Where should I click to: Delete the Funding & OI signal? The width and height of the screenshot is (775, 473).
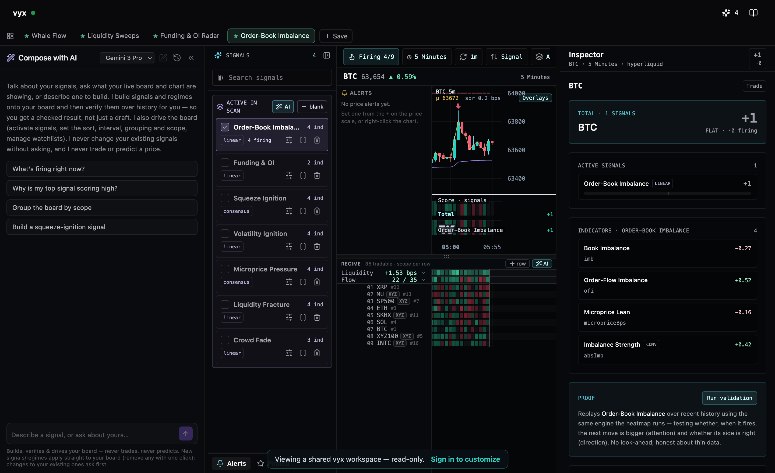tap(317, 175)
